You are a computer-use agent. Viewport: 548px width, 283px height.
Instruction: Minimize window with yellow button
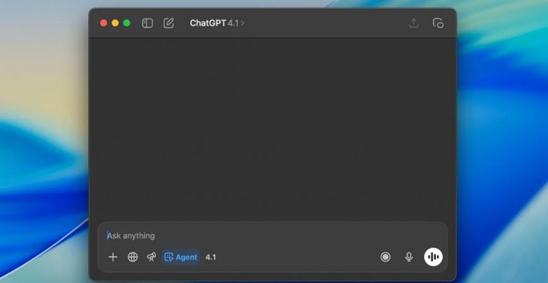tap(115, 23)
